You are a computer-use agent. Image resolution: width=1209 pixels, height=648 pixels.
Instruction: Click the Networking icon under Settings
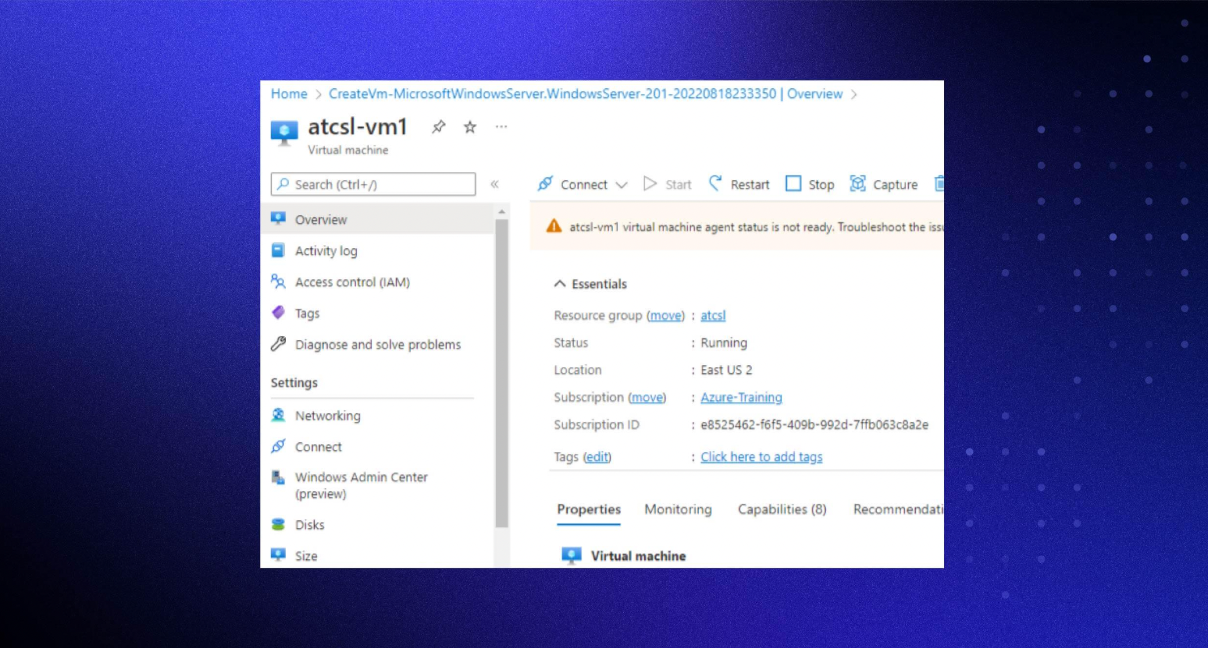pos(278,415)
